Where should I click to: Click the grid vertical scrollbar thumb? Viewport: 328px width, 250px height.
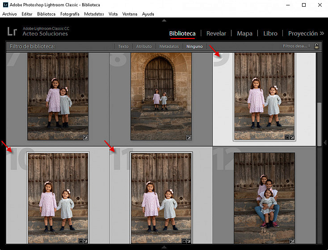[x=319, y=124]
